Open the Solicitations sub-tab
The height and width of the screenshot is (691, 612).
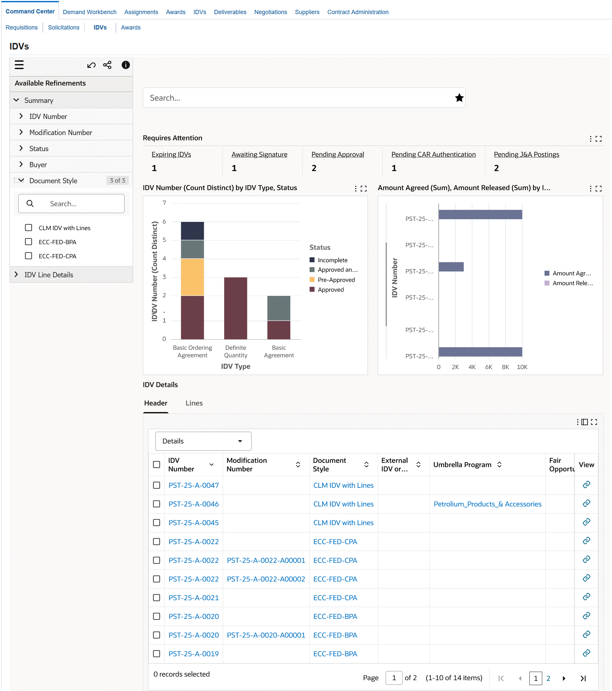64,28
